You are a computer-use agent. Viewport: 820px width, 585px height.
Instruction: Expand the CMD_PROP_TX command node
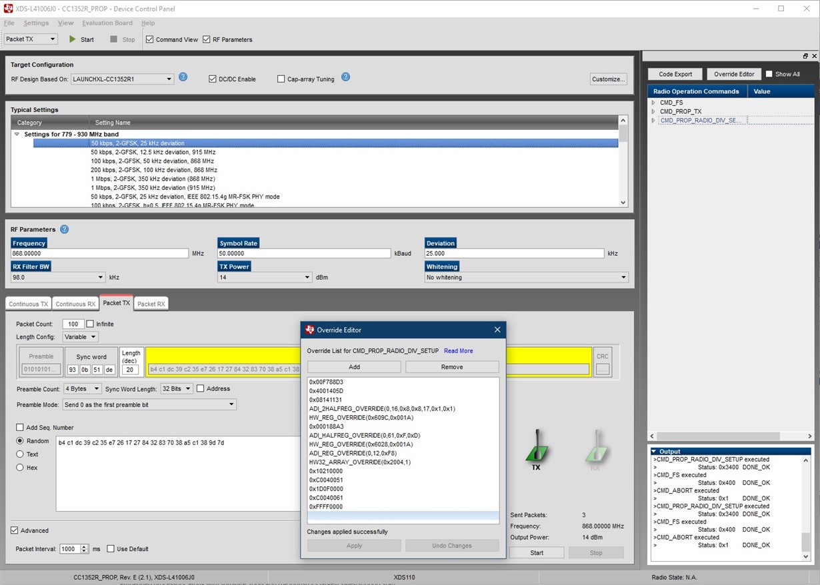coord(653,111)
